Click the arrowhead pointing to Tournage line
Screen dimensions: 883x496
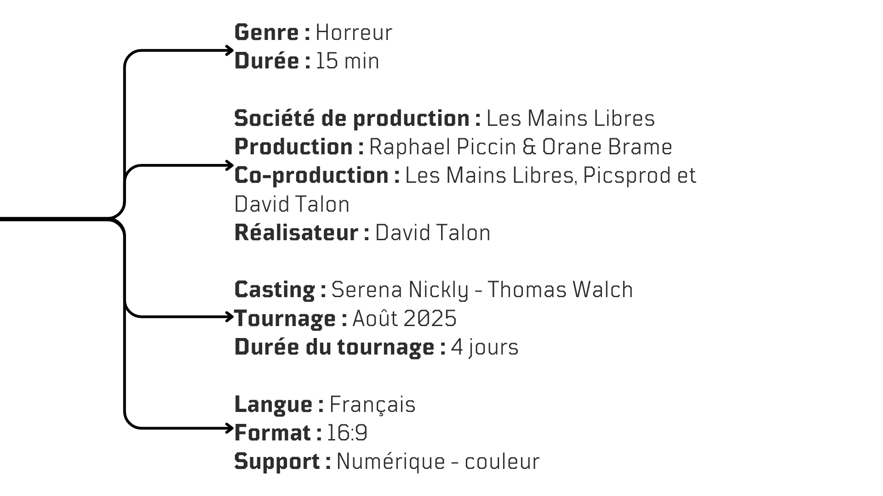pos(229,316)
